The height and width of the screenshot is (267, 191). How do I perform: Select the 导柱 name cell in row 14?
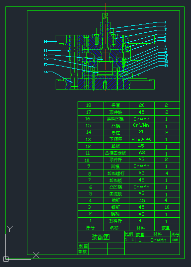click(x=116, y=132)
